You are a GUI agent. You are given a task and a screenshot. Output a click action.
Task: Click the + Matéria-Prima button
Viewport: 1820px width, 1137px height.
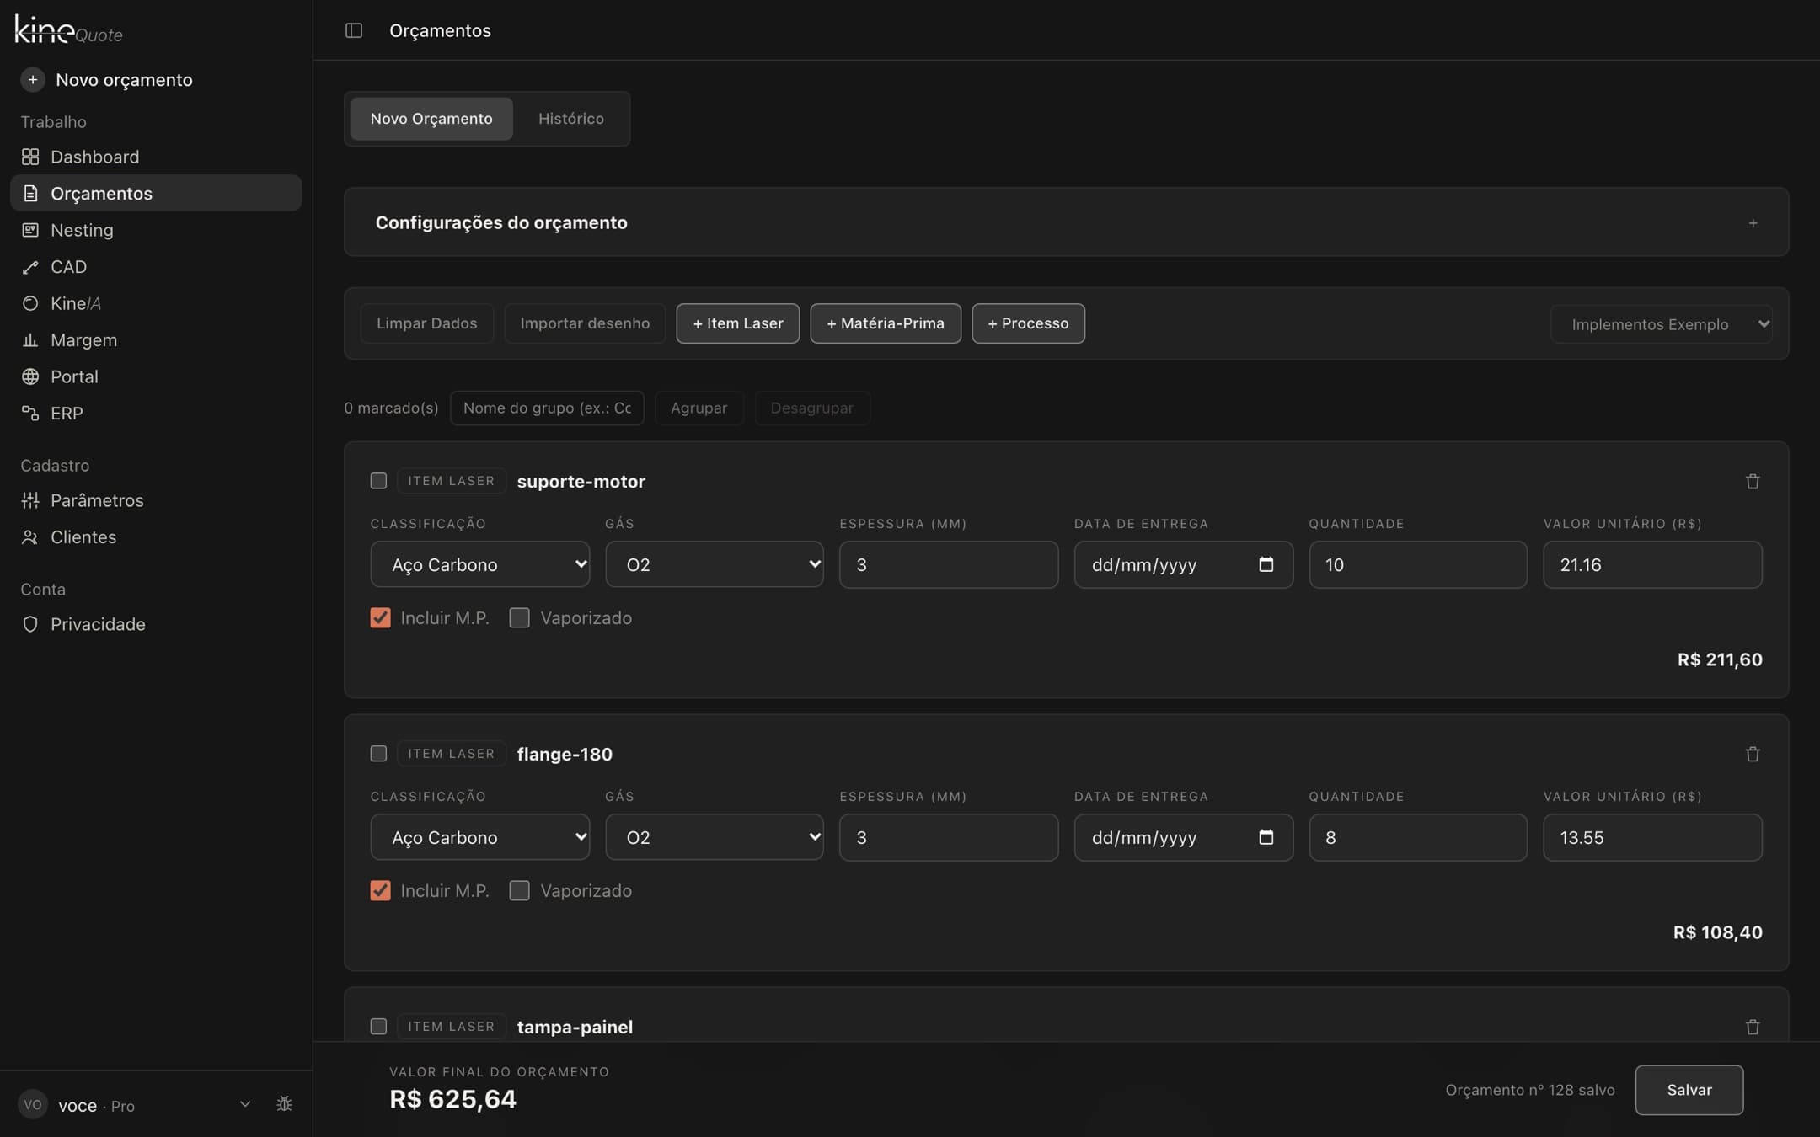point(886,323)
